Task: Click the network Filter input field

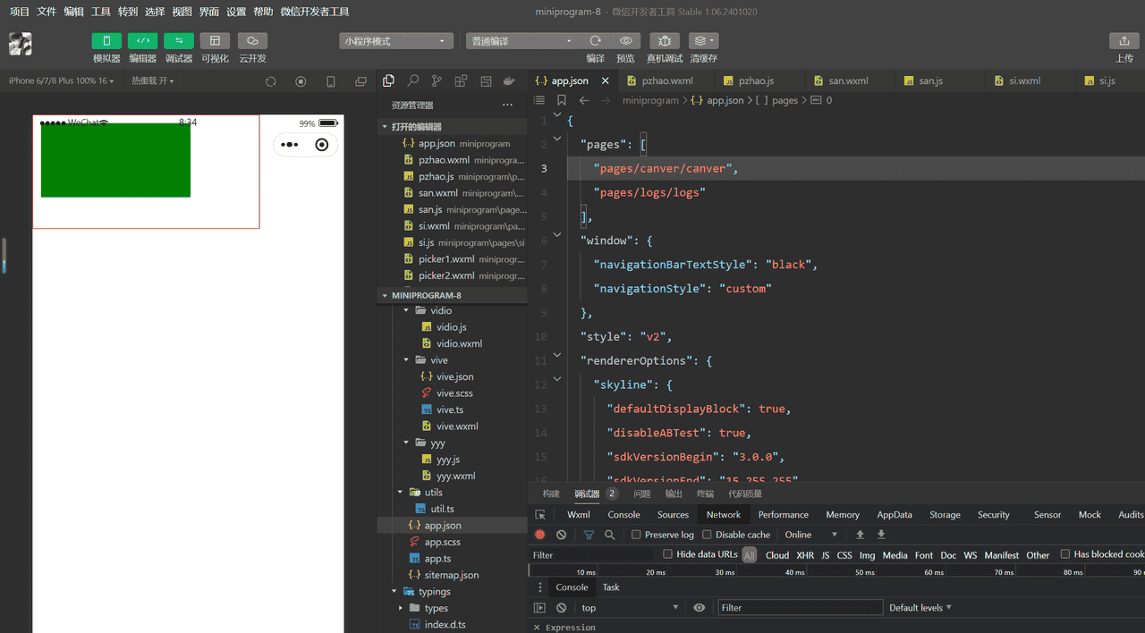Action: [x=590, y=555]
